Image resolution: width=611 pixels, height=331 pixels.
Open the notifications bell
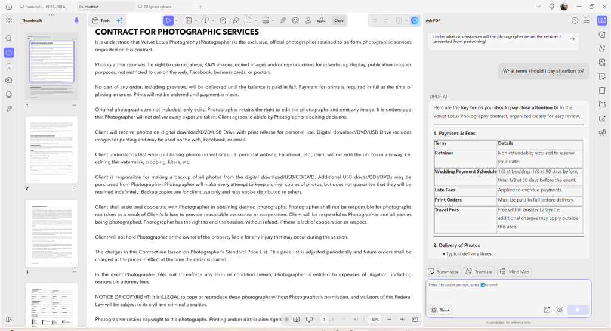pos(551,7)
